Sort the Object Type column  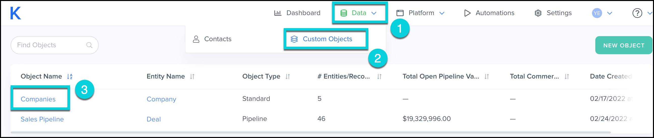[287, 76]
